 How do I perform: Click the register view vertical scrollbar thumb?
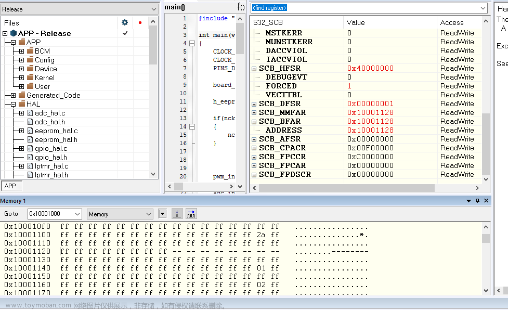[486, 144]
